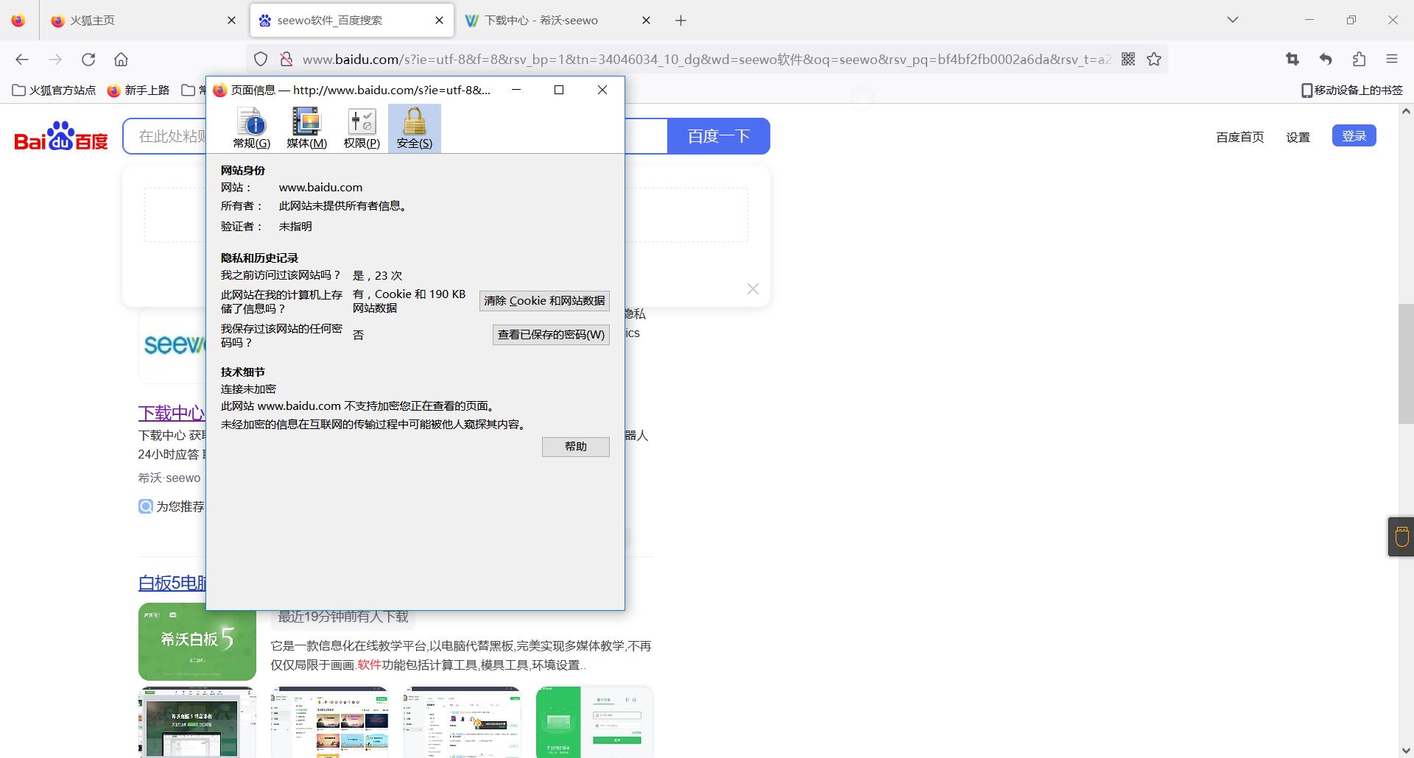Open the General (常规) panel in Page Info

[x=252, y=128]
